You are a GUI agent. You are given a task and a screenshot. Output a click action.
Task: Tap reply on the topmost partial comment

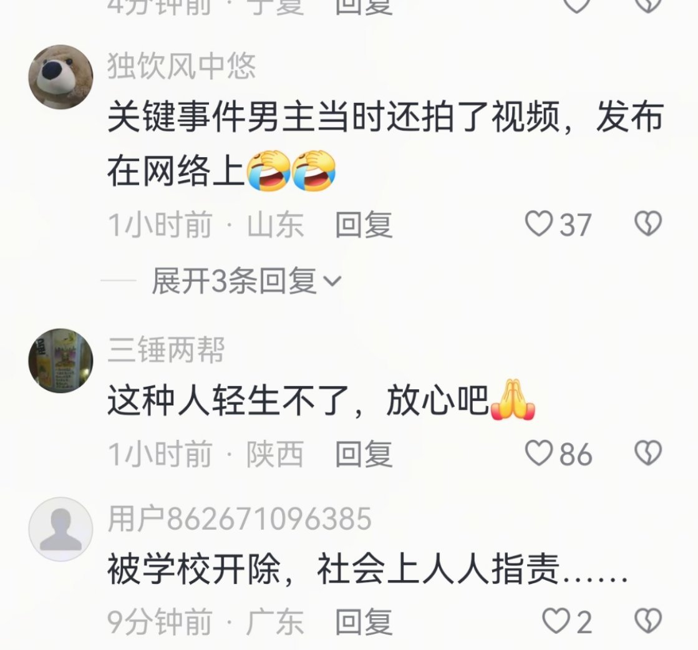coord(364,6)
